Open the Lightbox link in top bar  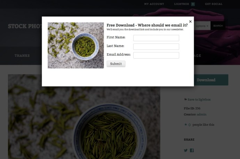pos(182,4)
